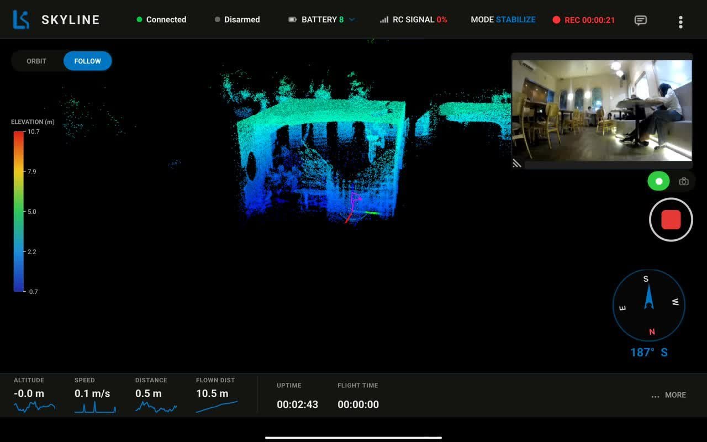Open the live camera feed thumbnail

click(602, 110)
